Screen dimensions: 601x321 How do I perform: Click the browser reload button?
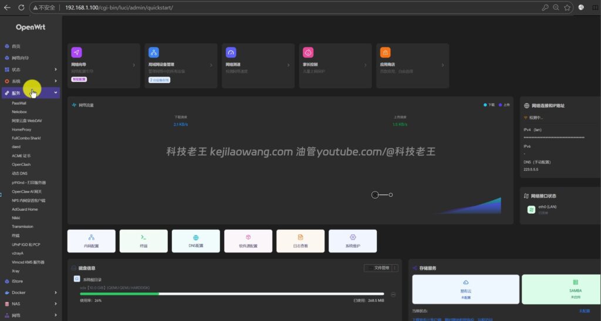coord(22,7)
